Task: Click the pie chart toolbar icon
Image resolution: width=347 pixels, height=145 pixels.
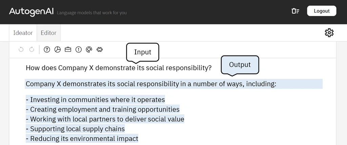Action: tap(58, 49)
